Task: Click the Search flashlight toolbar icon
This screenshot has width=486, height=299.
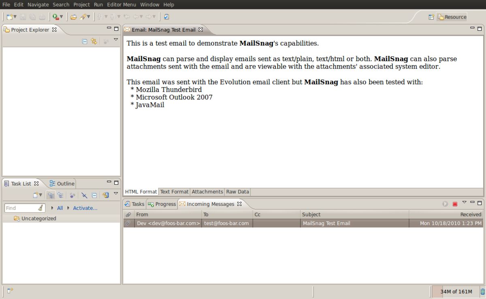Action: (x=83, y=17)
